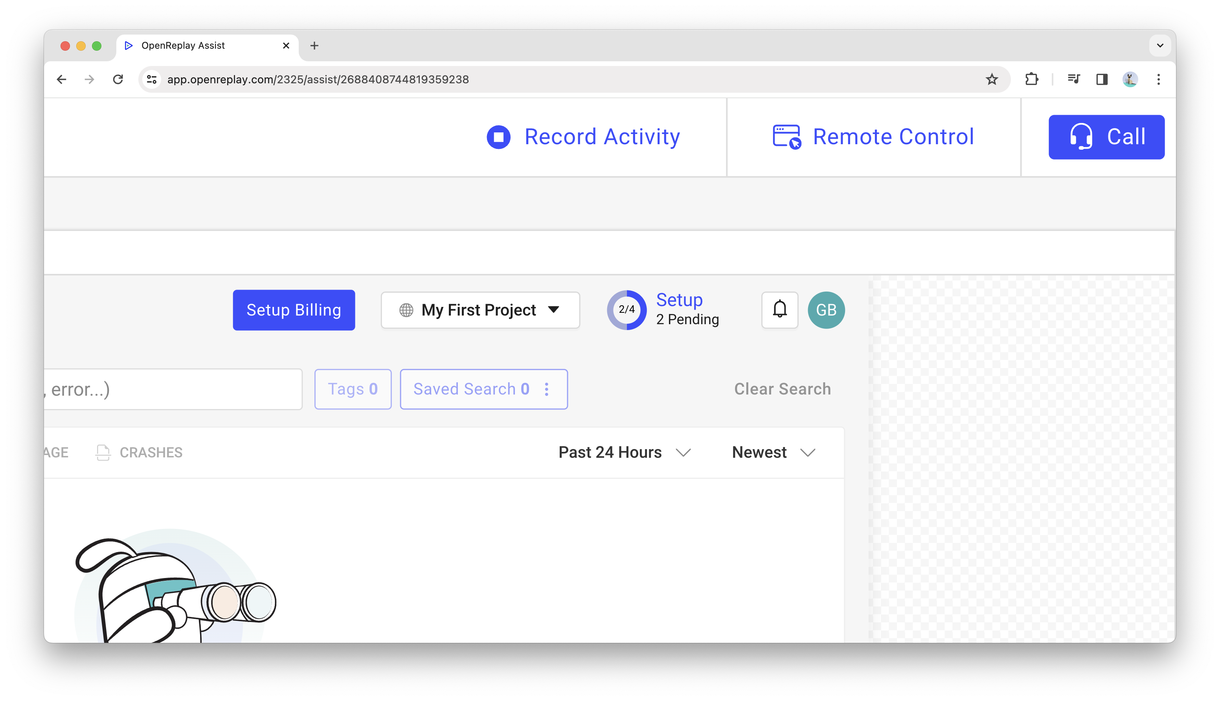
Task: Close the OpenReplay Assist tab
Action: tap(286, 46)
